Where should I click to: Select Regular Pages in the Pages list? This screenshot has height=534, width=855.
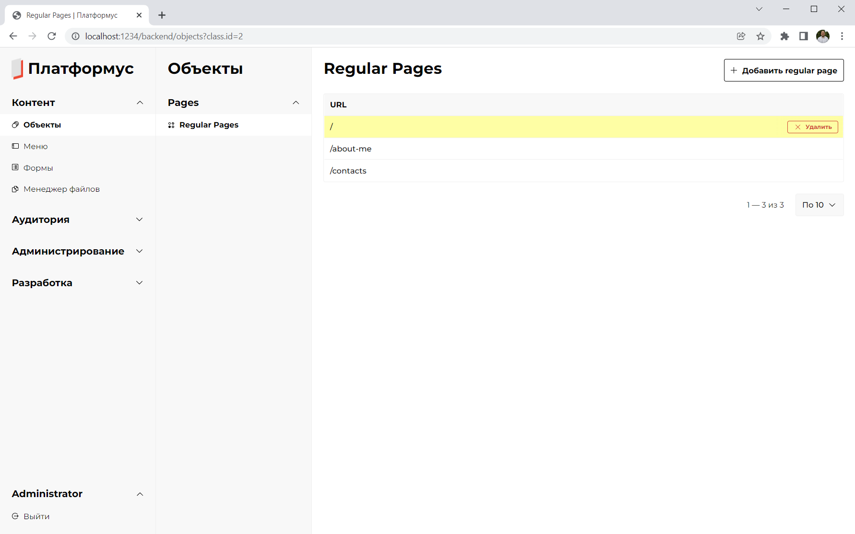click(x=209, y=125)
